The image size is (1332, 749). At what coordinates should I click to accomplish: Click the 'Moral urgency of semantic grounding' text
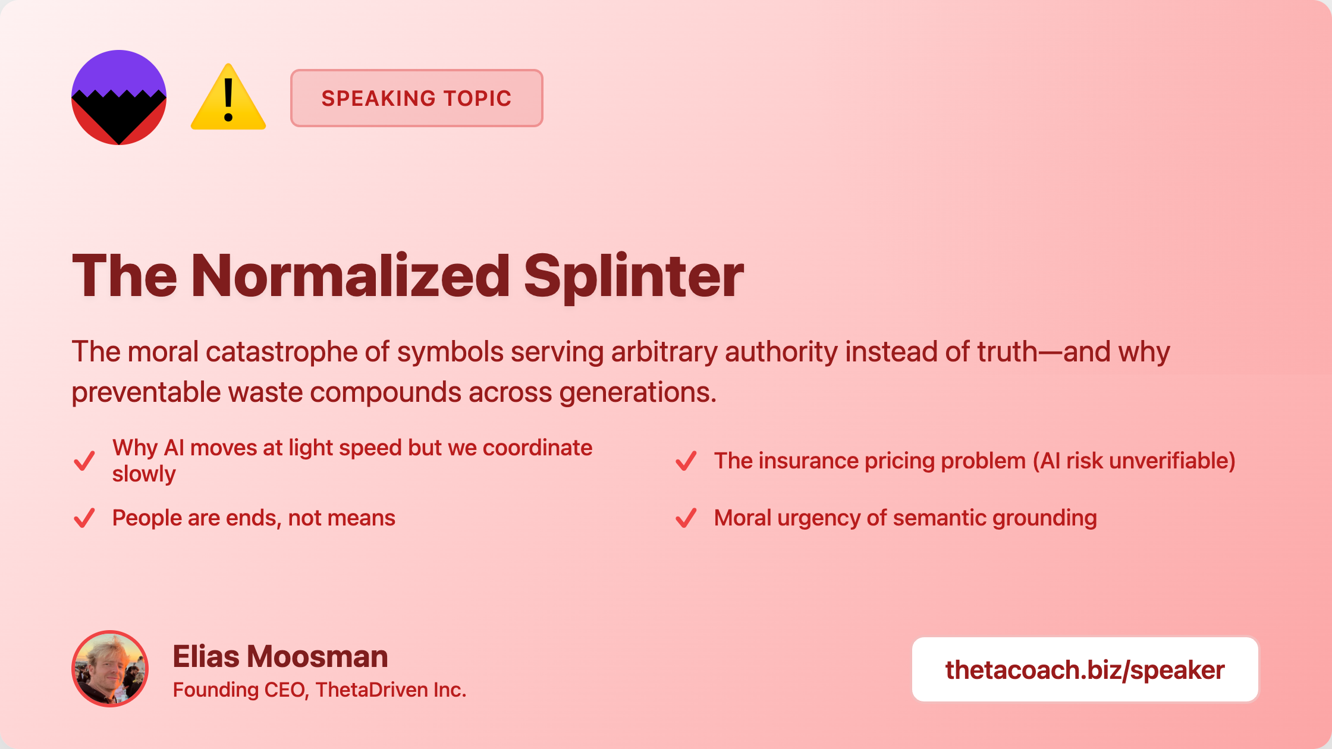905,518
